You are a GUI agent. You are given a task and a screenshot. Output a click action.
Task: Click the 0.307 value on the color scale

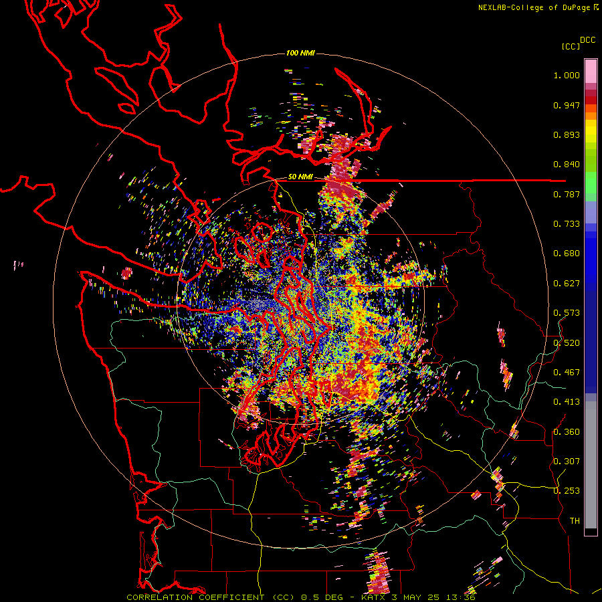[567, 461]
